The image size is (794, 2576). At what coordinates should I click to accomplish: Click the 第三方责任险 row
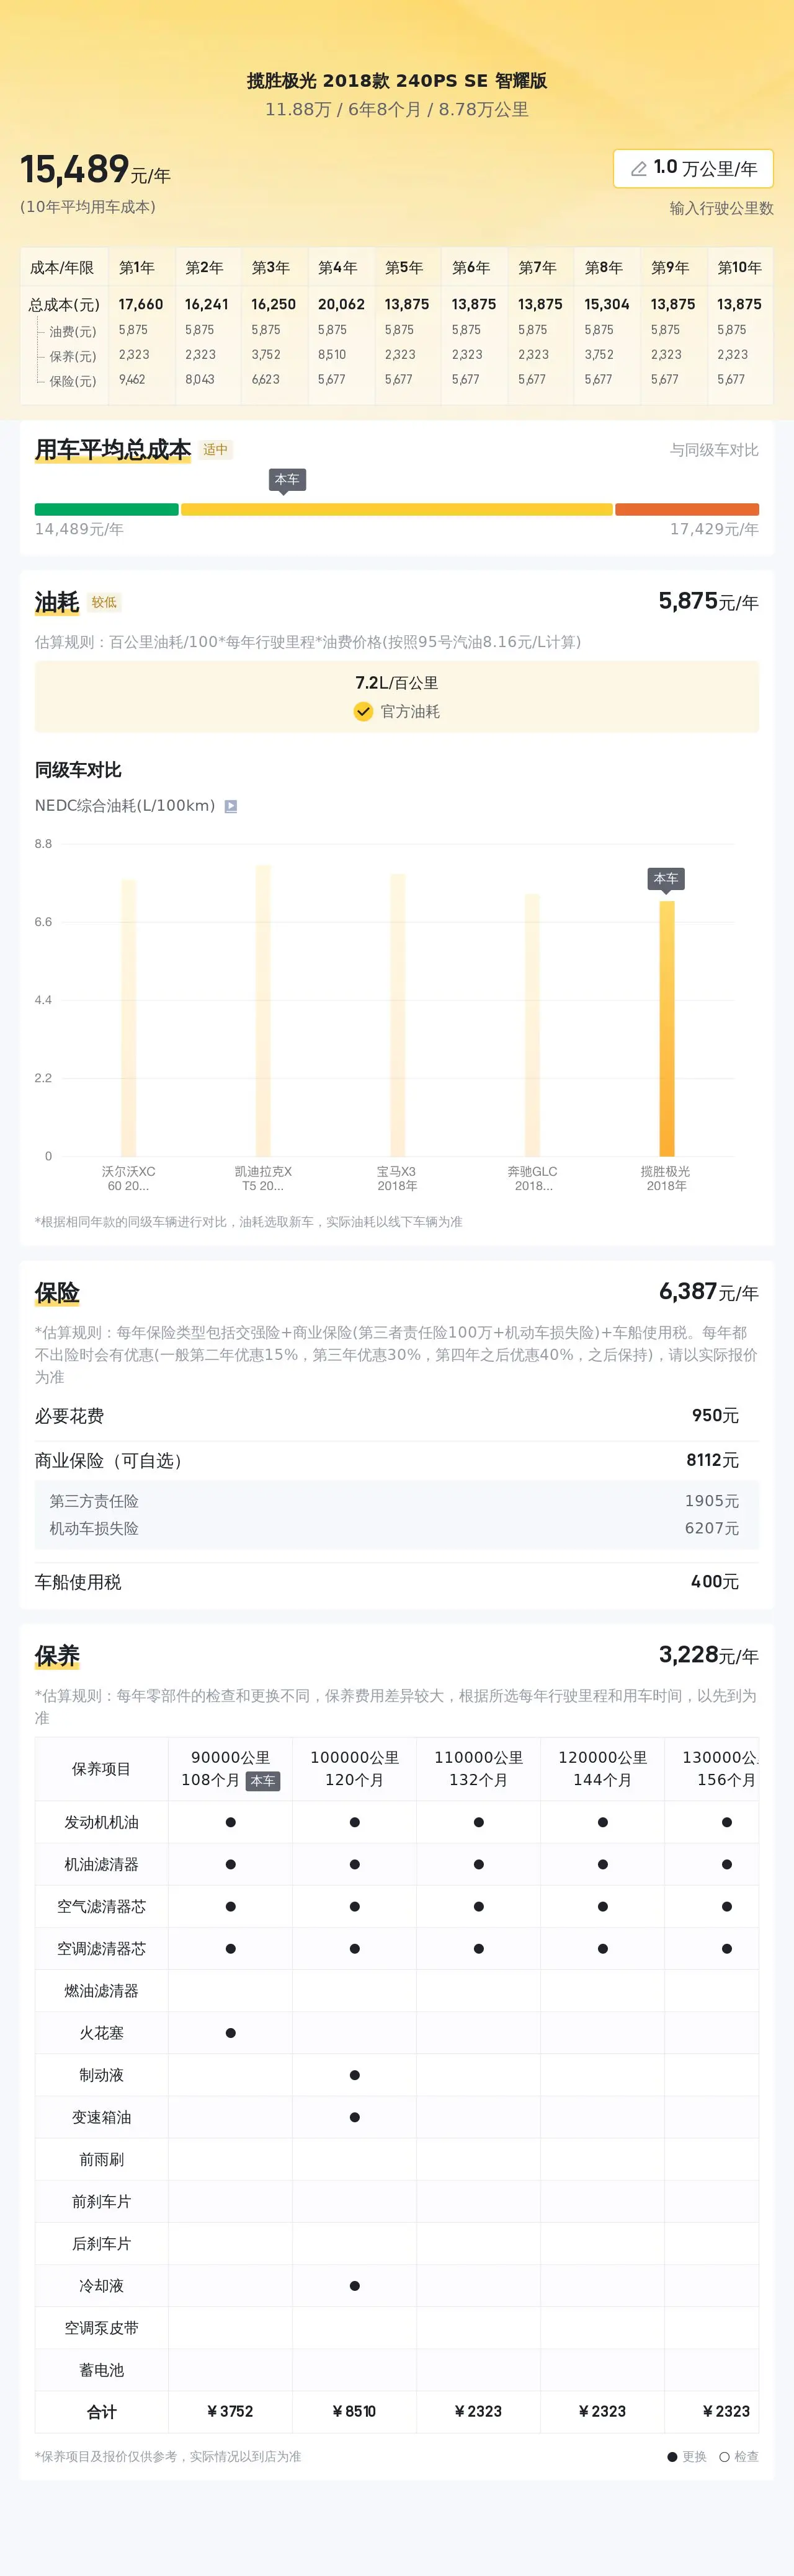(396, 1501)
